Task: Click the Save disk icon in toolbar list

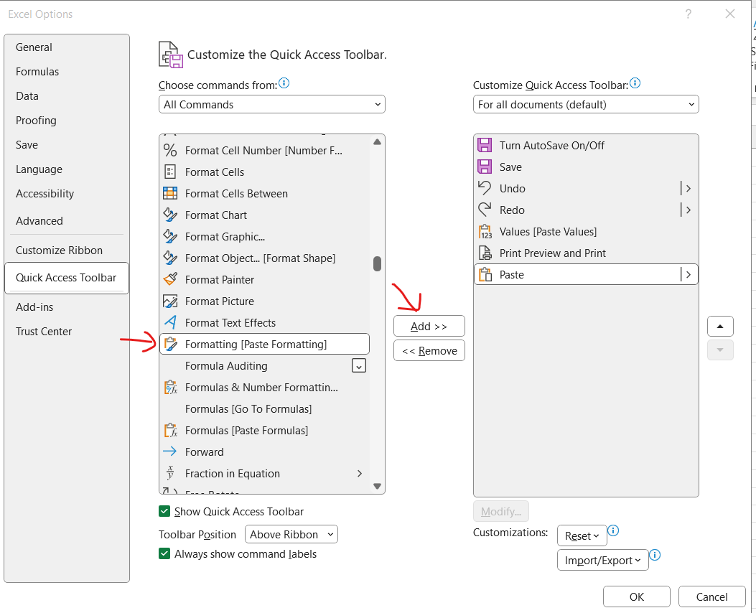Action: pyautogui.click(x=485, y=167)
